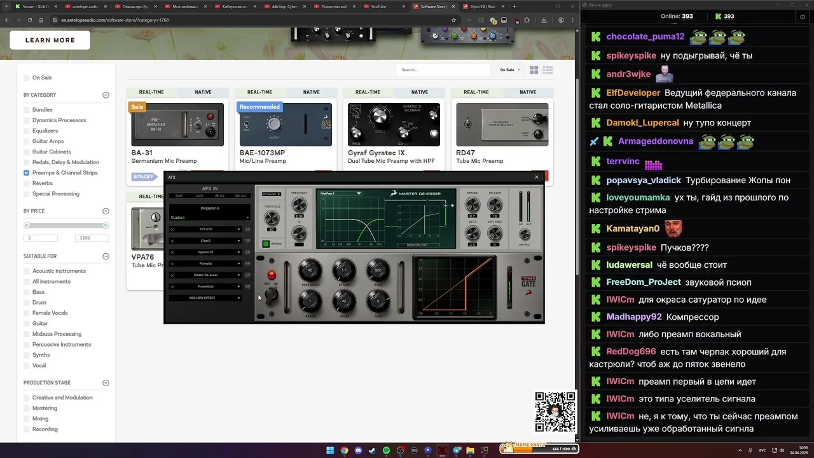Select the RD47 Native tab
Image resolution: width=814 pixels, height=458 pixels.
click(528, 92)
